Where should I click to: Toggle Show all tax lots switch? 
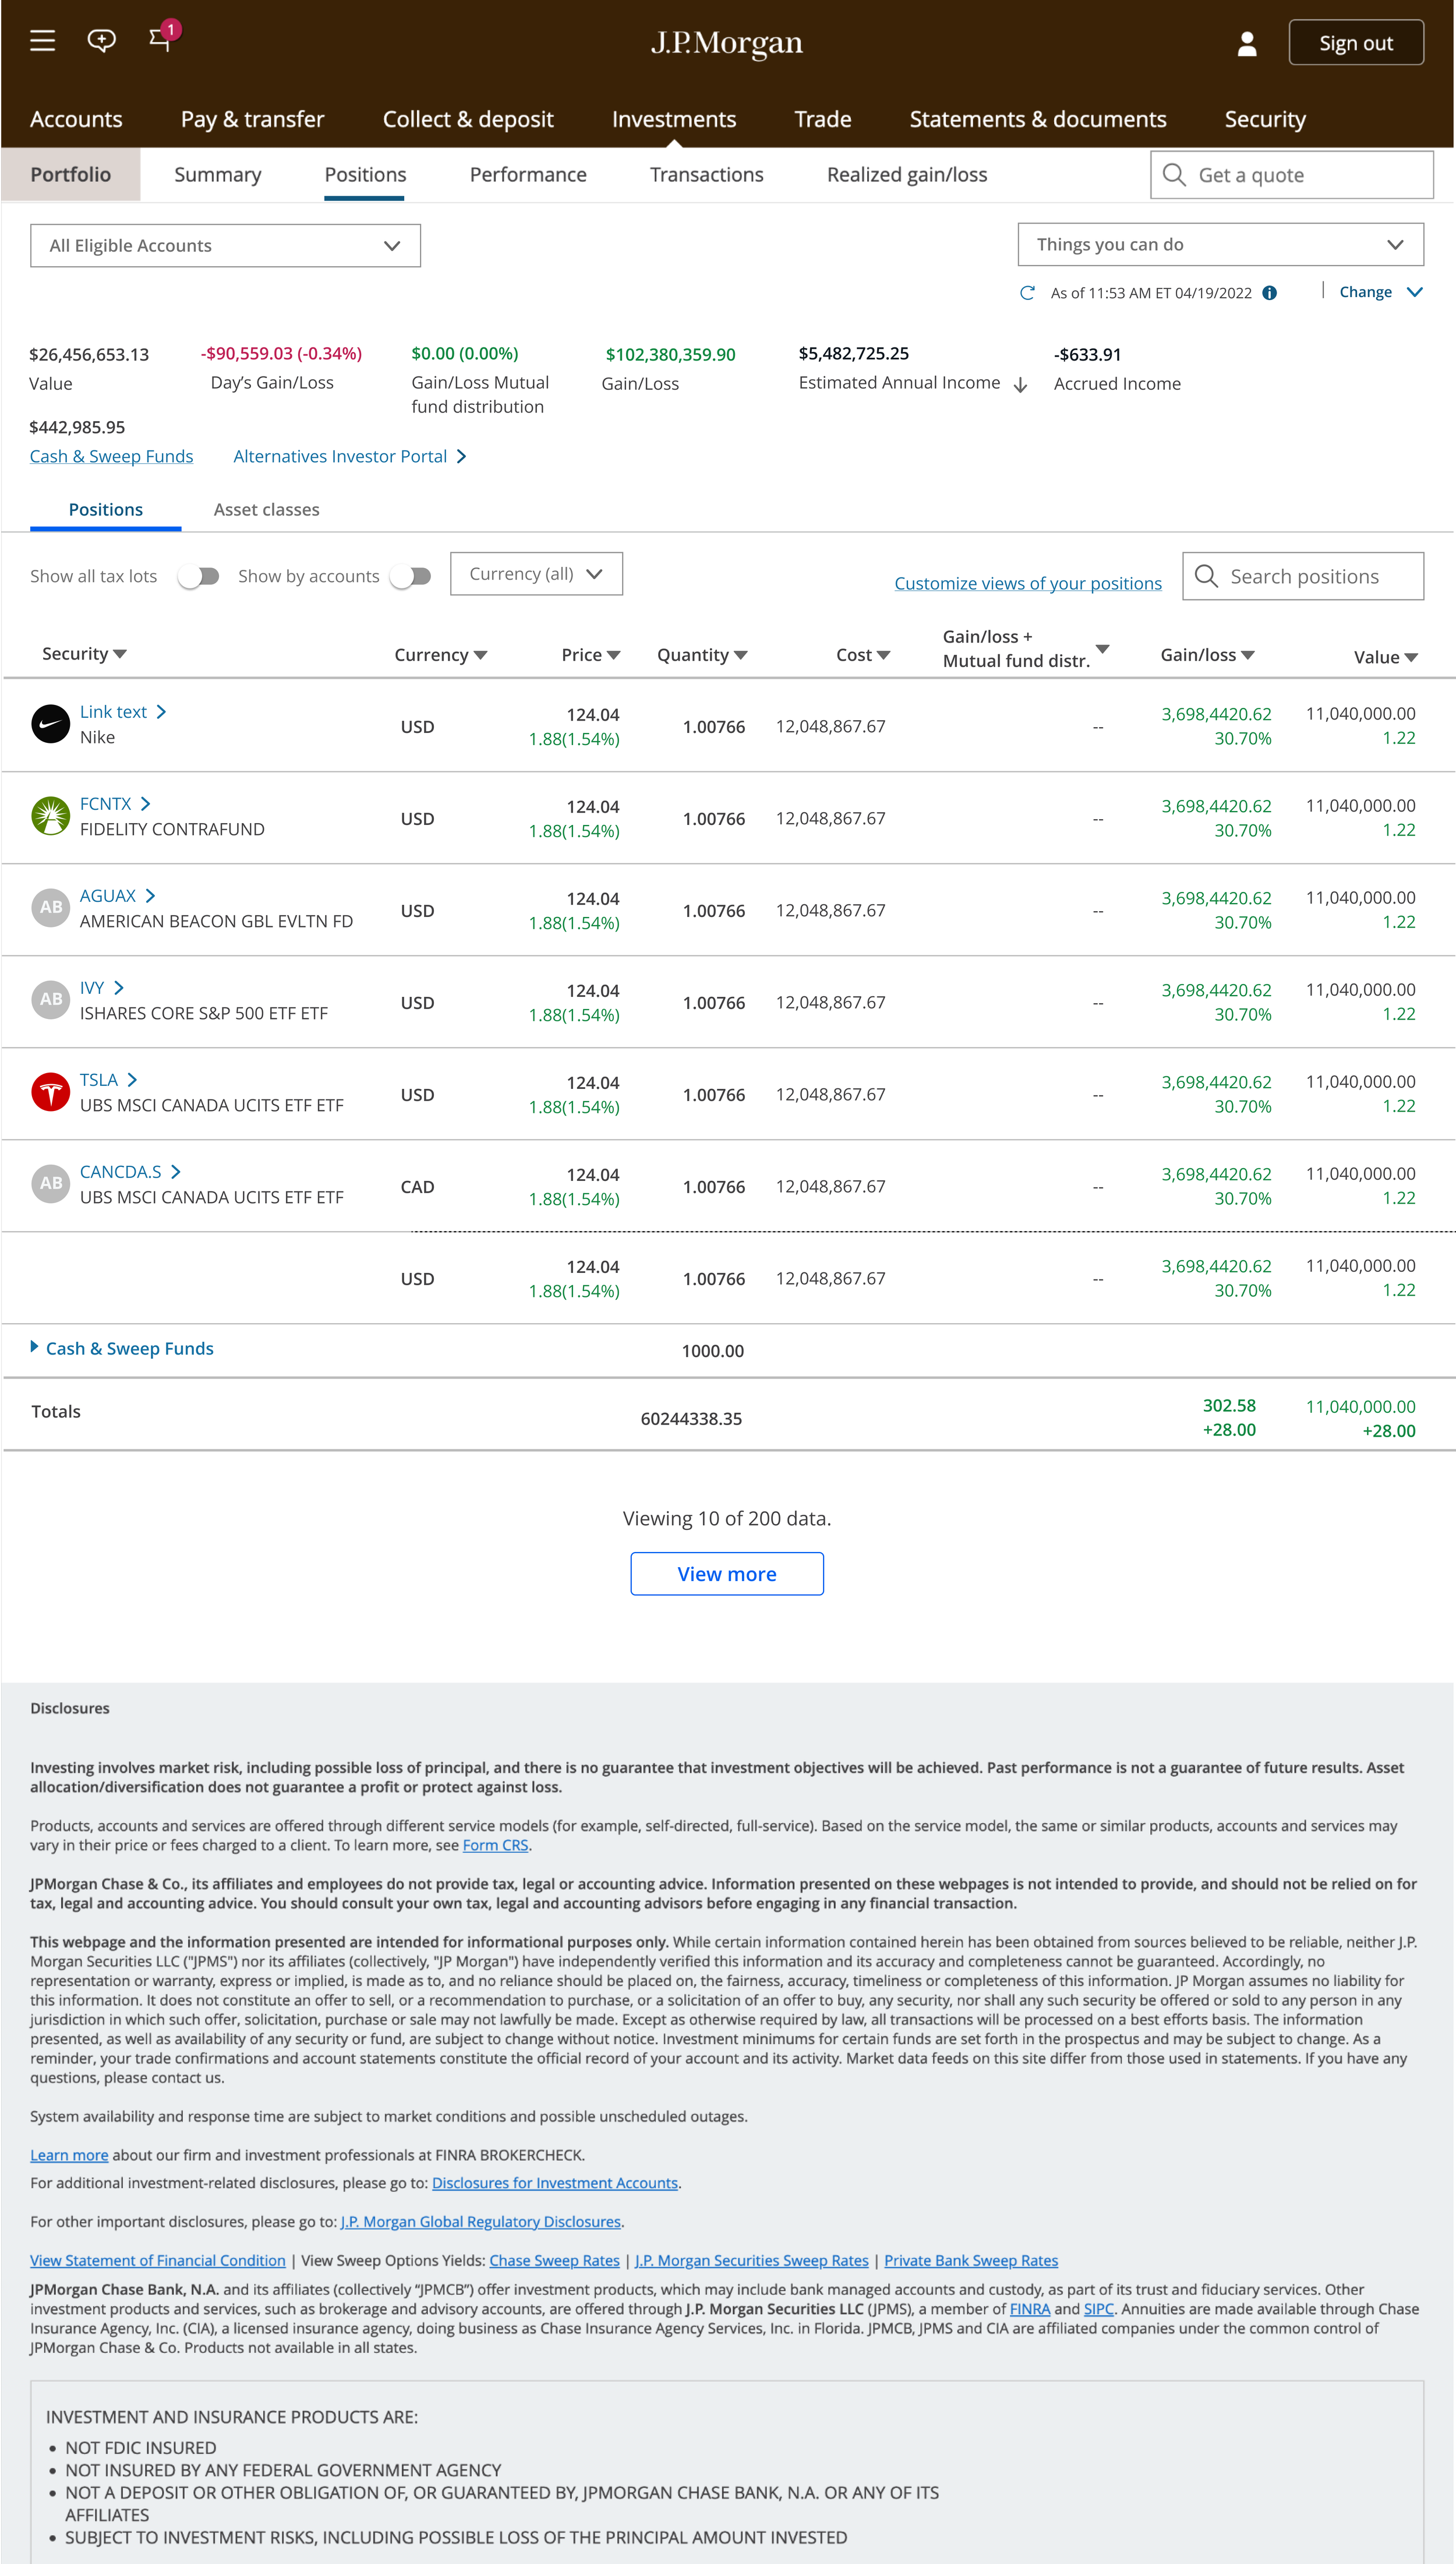tap(198, 576)
